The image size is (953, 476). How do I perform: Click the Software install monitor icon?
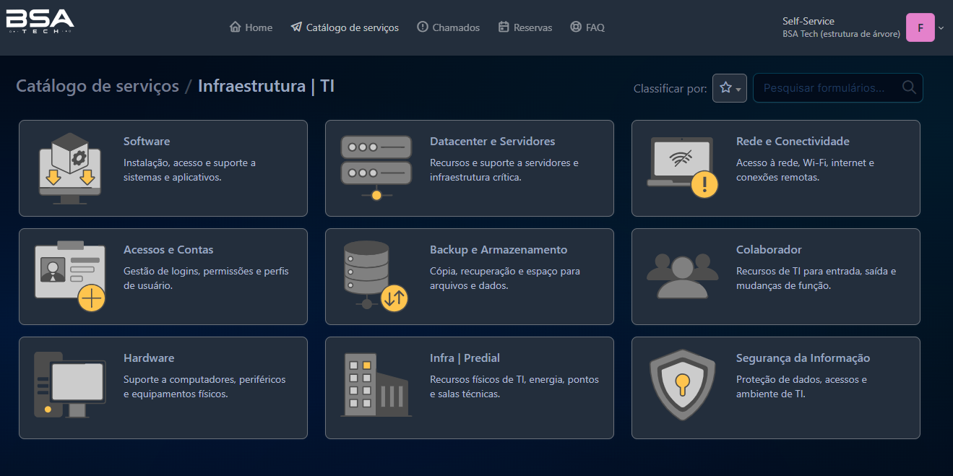click(70, 168)
